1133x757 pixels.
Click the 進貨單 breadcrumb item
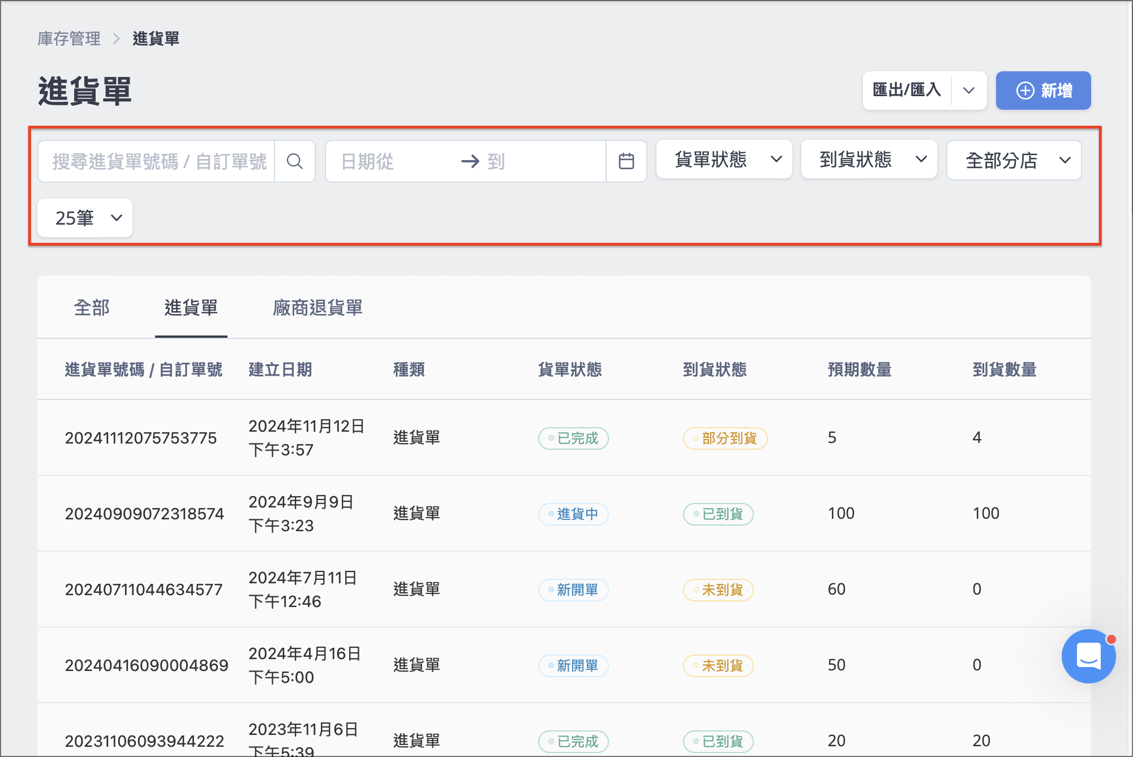156,38
